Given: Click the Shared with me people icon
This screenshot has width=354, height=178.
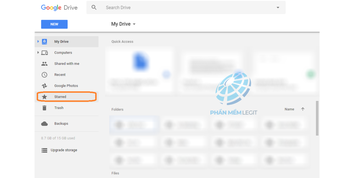Looking at the screenshot, I should pyautogui.click(x=44, y=64).
